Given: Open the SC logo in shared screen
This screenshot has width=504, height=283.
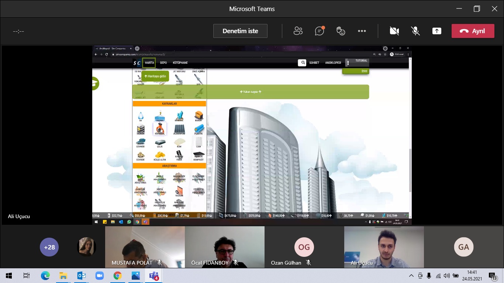Looking at the screenshot, I should point(137,63).
